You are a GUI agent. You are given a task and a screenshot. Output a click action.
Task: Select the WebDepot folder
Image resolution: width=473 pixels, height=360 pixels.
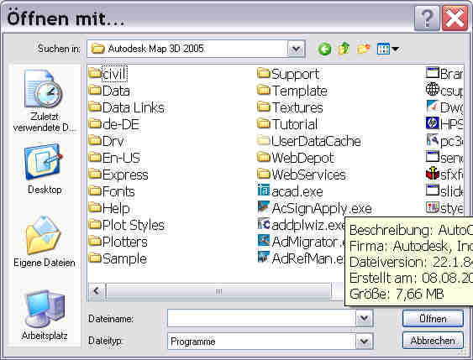(296, 158)
